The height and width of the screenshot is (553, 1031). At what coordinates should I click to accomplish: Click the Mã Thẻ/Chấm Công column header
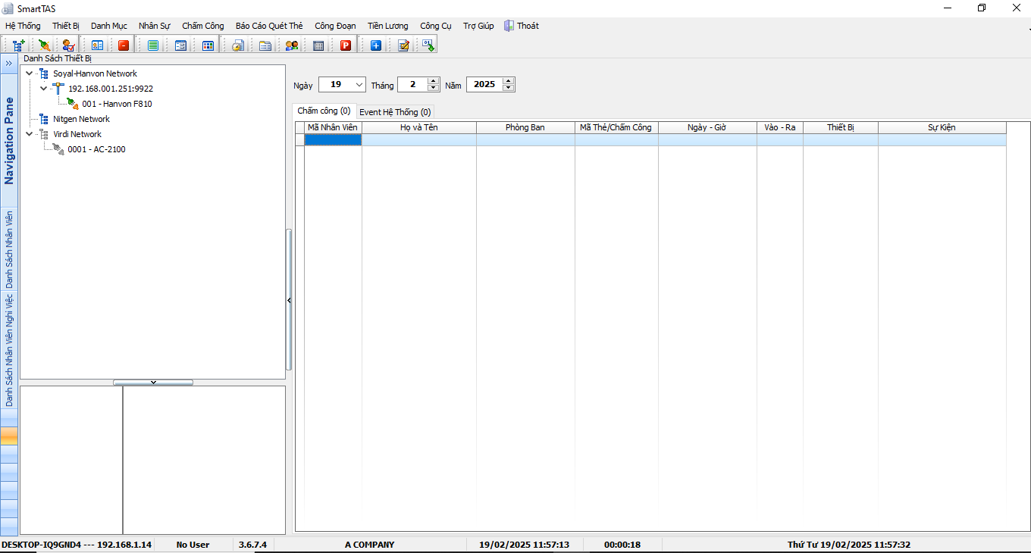click(x=616, y=127)
